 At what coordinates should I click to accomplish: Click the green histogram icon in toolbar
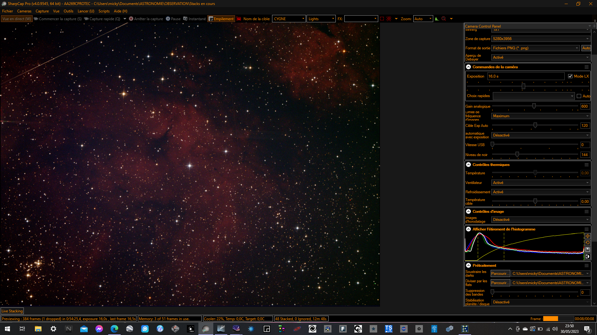(437, 19)
